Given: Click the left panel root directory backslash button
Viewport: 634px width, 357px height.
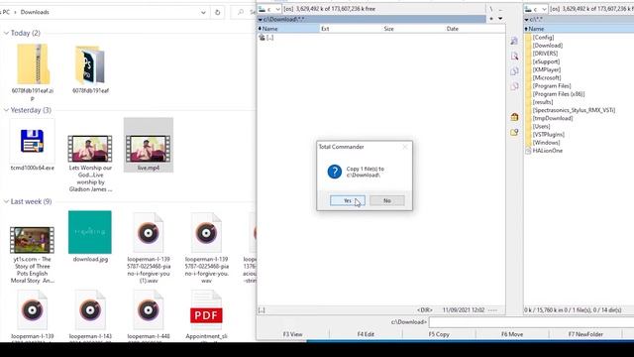Looking at the screenshot, I should pyautogui.click(x=491, y=9).
